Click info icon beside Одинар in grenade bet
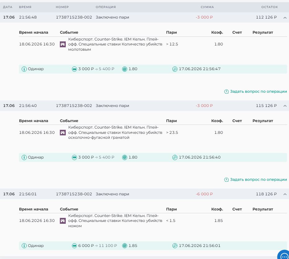289x259 pixels. [x=24, y=157]
